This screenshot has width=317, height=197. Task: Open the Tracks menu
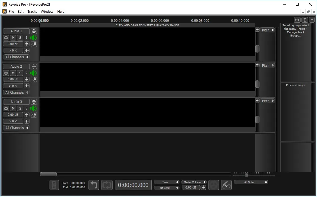pos(32,12)
